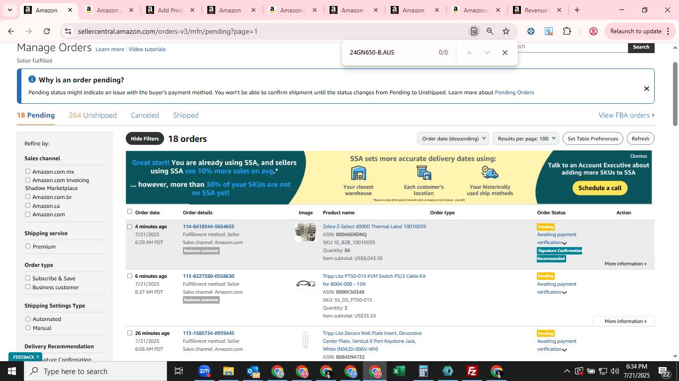Screen dimensions: 679x381
Task: Select the Premium shipping service option
Action: coord(28,246)
